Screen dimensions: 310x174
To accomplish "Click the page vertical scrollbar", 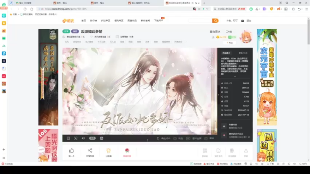I will click(308, 32).
